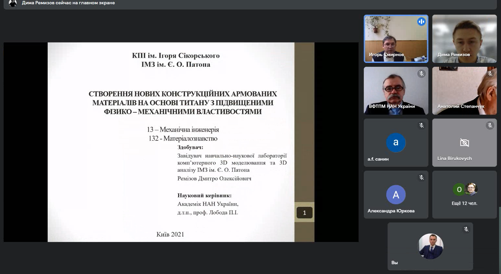501x274 pixels.
Task: Click name label 'Дима Ремизов' on video tile
Action: (454, 54)
